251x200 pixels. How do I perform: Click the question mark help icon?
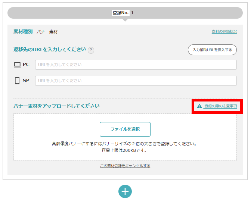[x=91, y=50]
